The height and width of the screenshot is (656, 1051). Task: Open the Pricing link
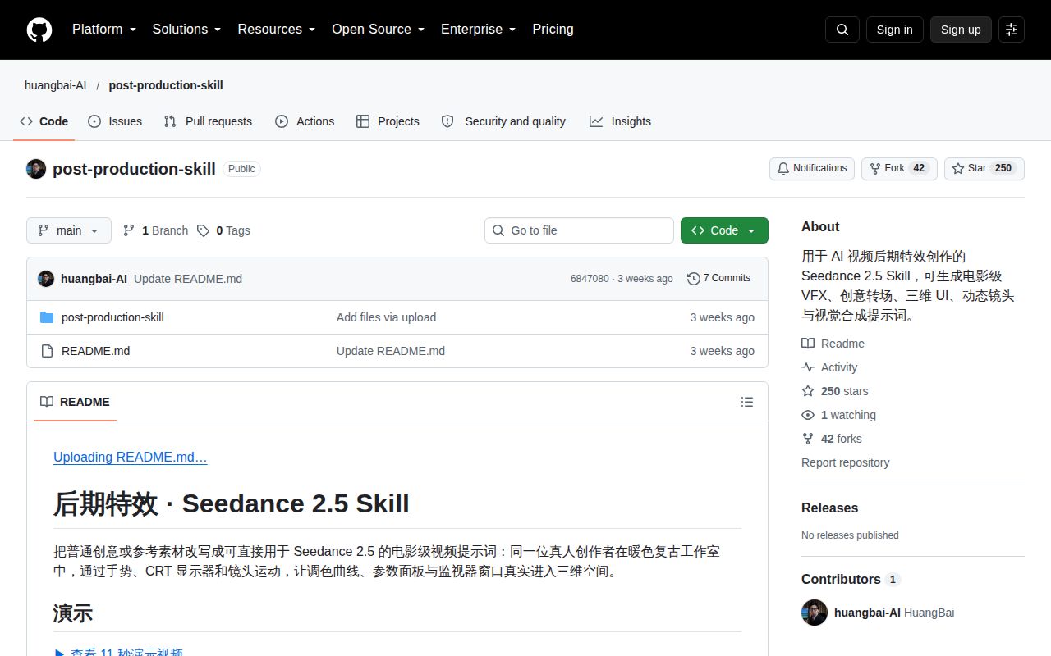click(x=553, y=30)
